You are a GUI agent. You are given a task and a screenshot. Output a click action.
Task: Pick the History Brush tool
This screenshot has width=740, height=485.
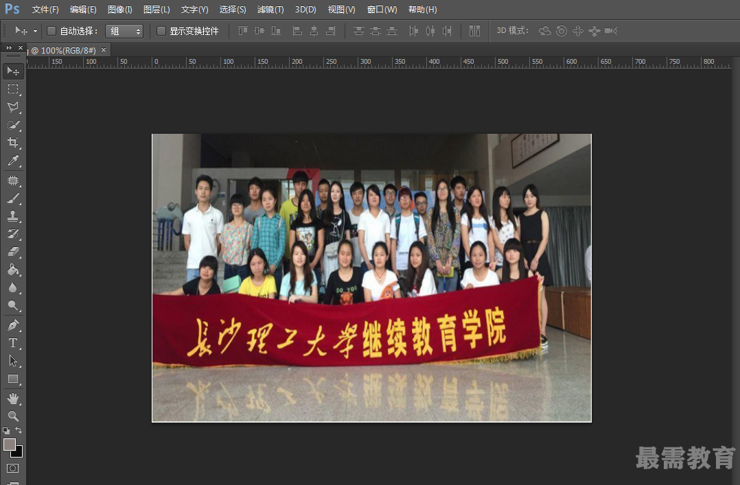click(x=13, y=234)
